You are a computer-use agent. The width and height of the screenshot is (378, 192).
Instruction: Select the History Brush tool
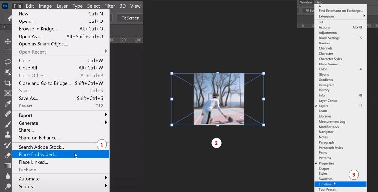[x=8, y=145]
